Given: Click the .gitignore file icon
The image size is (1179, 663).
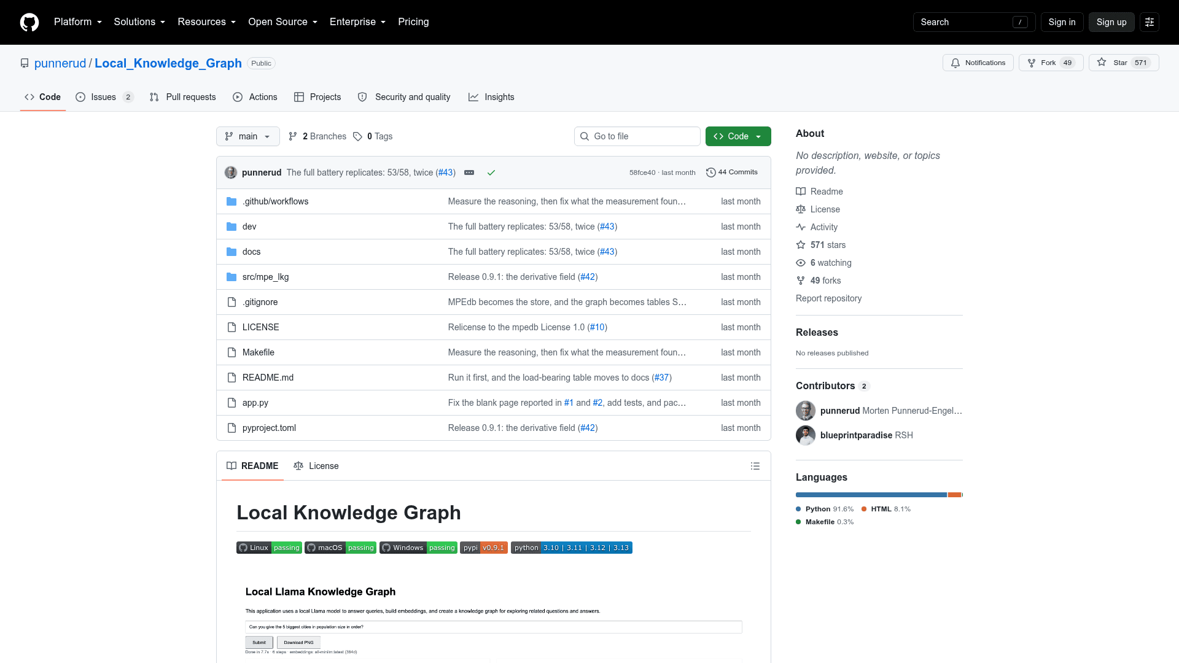Looking at the screenshot, I should click(x=232, y=302).
